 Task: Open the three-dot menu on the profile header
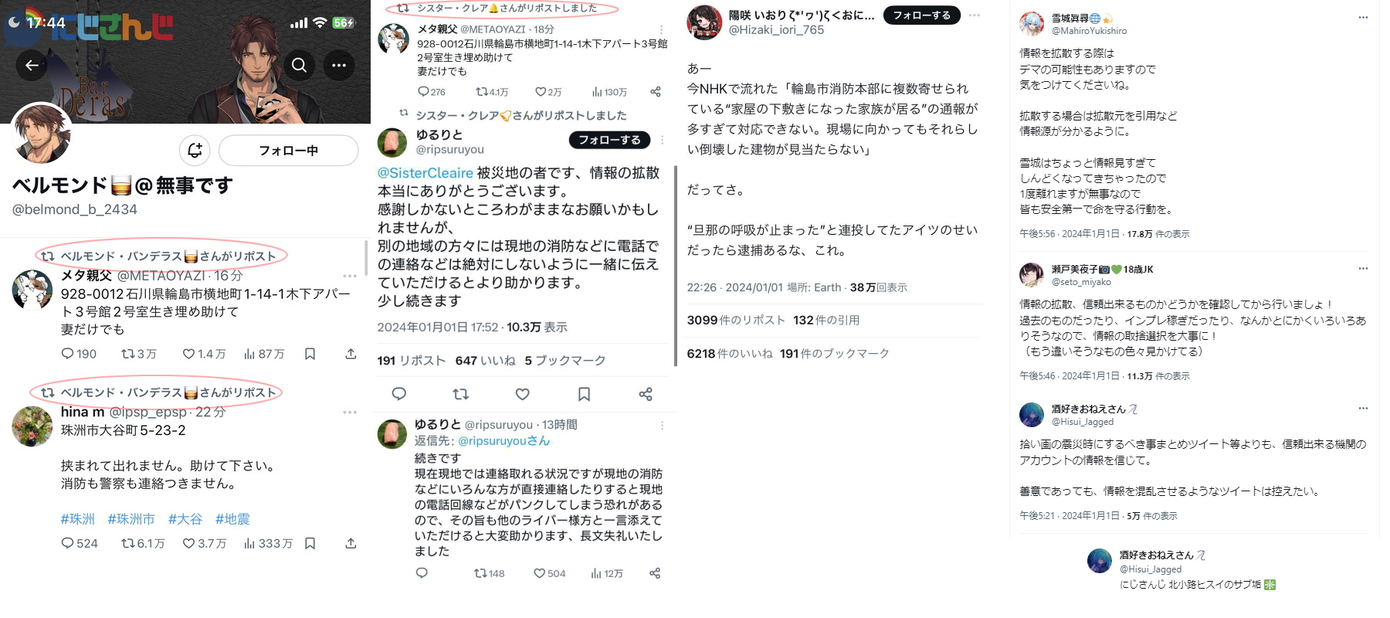[339, 66]
